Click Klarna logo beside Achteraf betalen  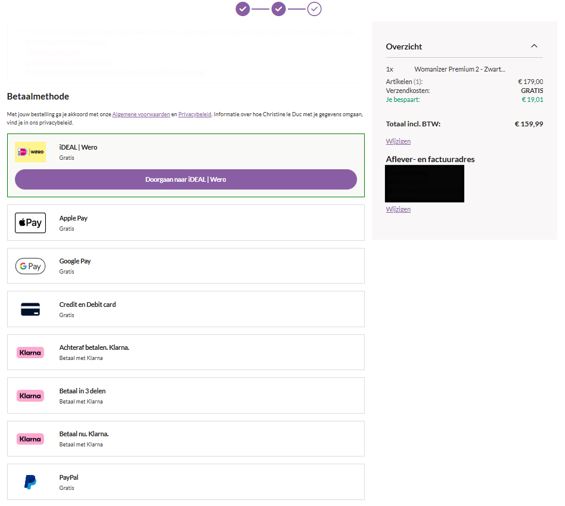pyautogui.click(x=30, y=352)
